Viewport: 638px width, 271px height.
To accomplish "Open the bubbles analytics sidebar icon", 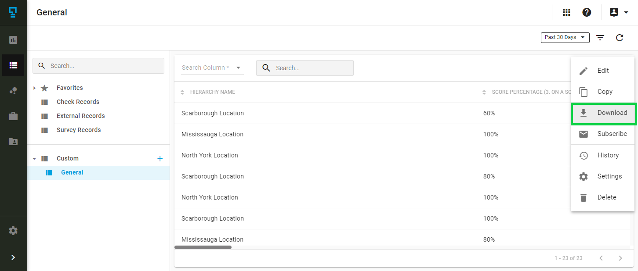I will 13,91.
